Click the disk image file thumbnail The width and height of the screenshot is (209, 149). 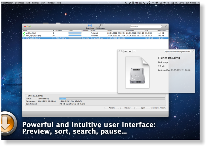tap(137, 72)
